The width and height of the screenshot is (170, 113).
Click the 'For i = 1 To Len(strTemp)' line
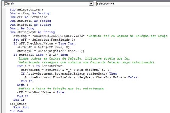tap(41, 66)
